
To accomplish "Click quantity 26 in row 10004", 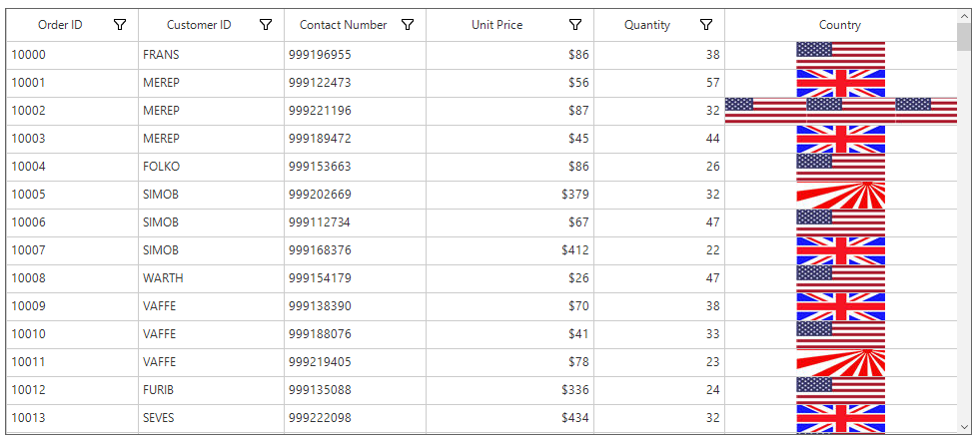I will pyautogui.click(x=659, y=167).
